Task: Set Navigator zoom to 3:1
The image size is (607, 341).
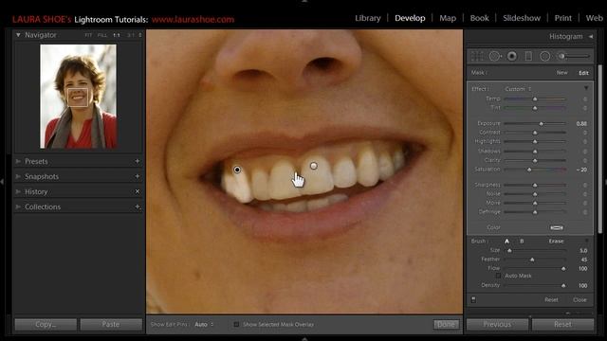Action: point(131,35)
